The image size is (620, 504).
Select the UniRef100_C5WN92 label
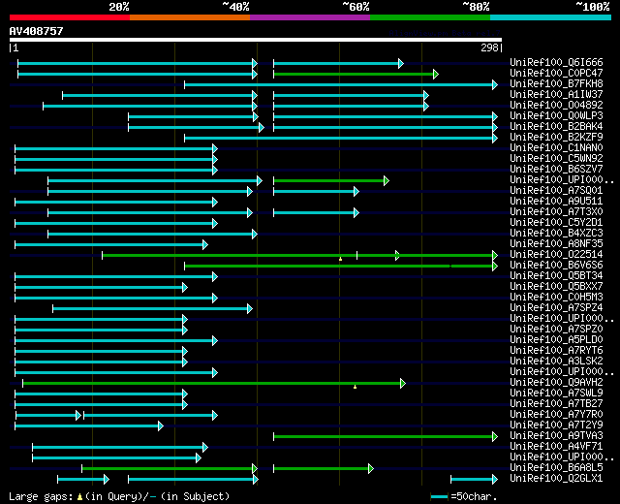click(x=556, y=159)
